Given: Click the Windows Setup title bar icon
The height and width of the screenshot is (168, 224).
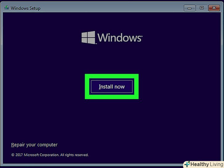Looking at the screenshot, I should click(x=6, y=8).
